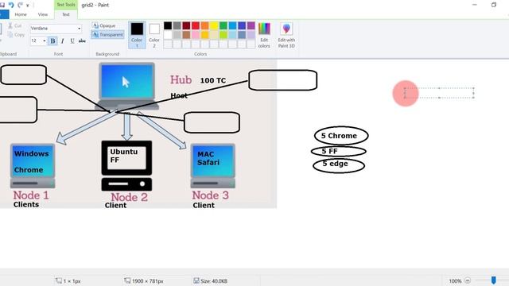The image size is (509, 286).
Task: Minimize the Paint window
Action: coord(475,5)
